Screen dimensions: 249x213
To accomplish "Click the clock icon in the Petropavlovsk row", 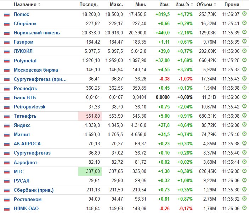I will 244,106.
